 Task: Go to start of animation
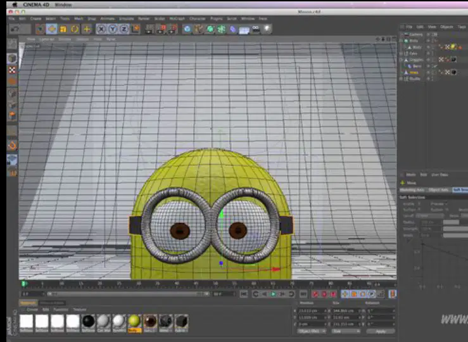pyautogui.click(x=244, y=294)
